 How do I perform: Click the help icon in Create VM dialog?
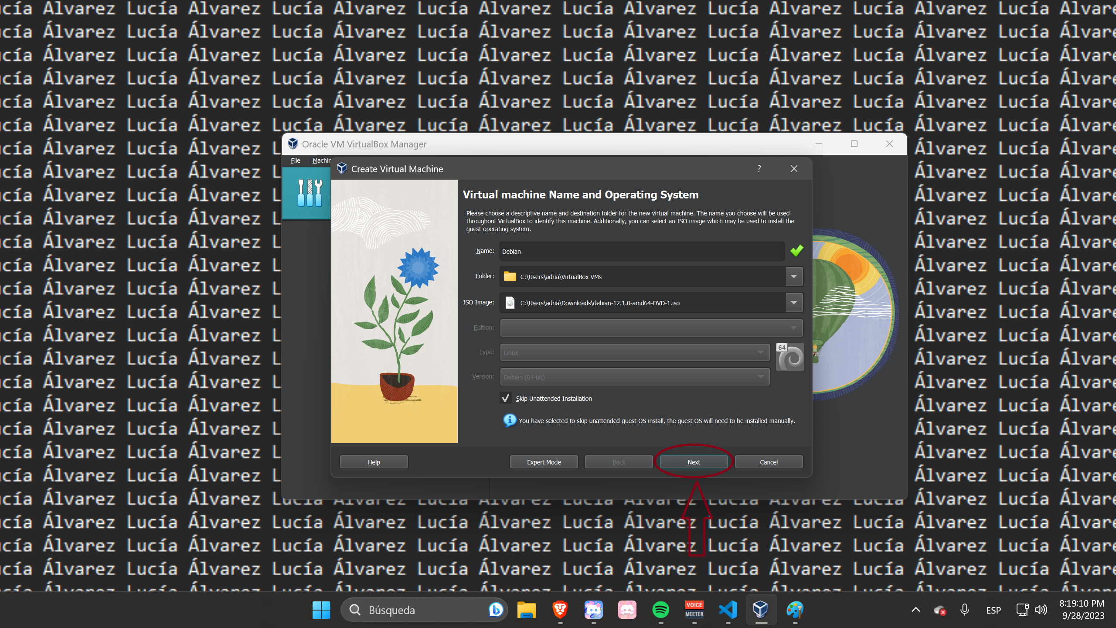click(x=759, y=169)
